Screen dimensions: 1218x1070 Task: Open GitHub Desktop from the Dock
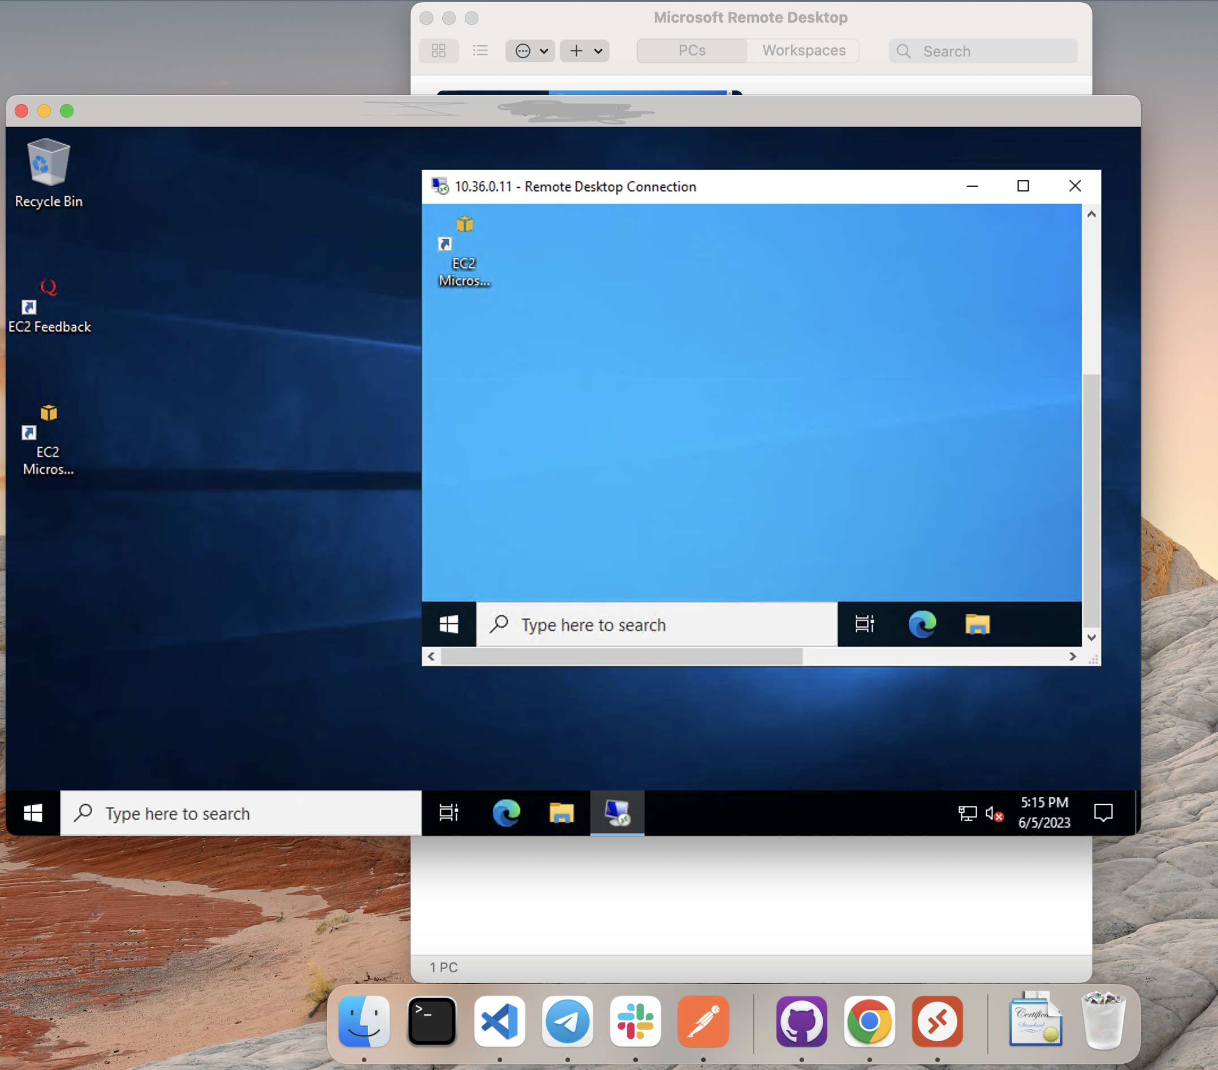tap(801, 1021)
